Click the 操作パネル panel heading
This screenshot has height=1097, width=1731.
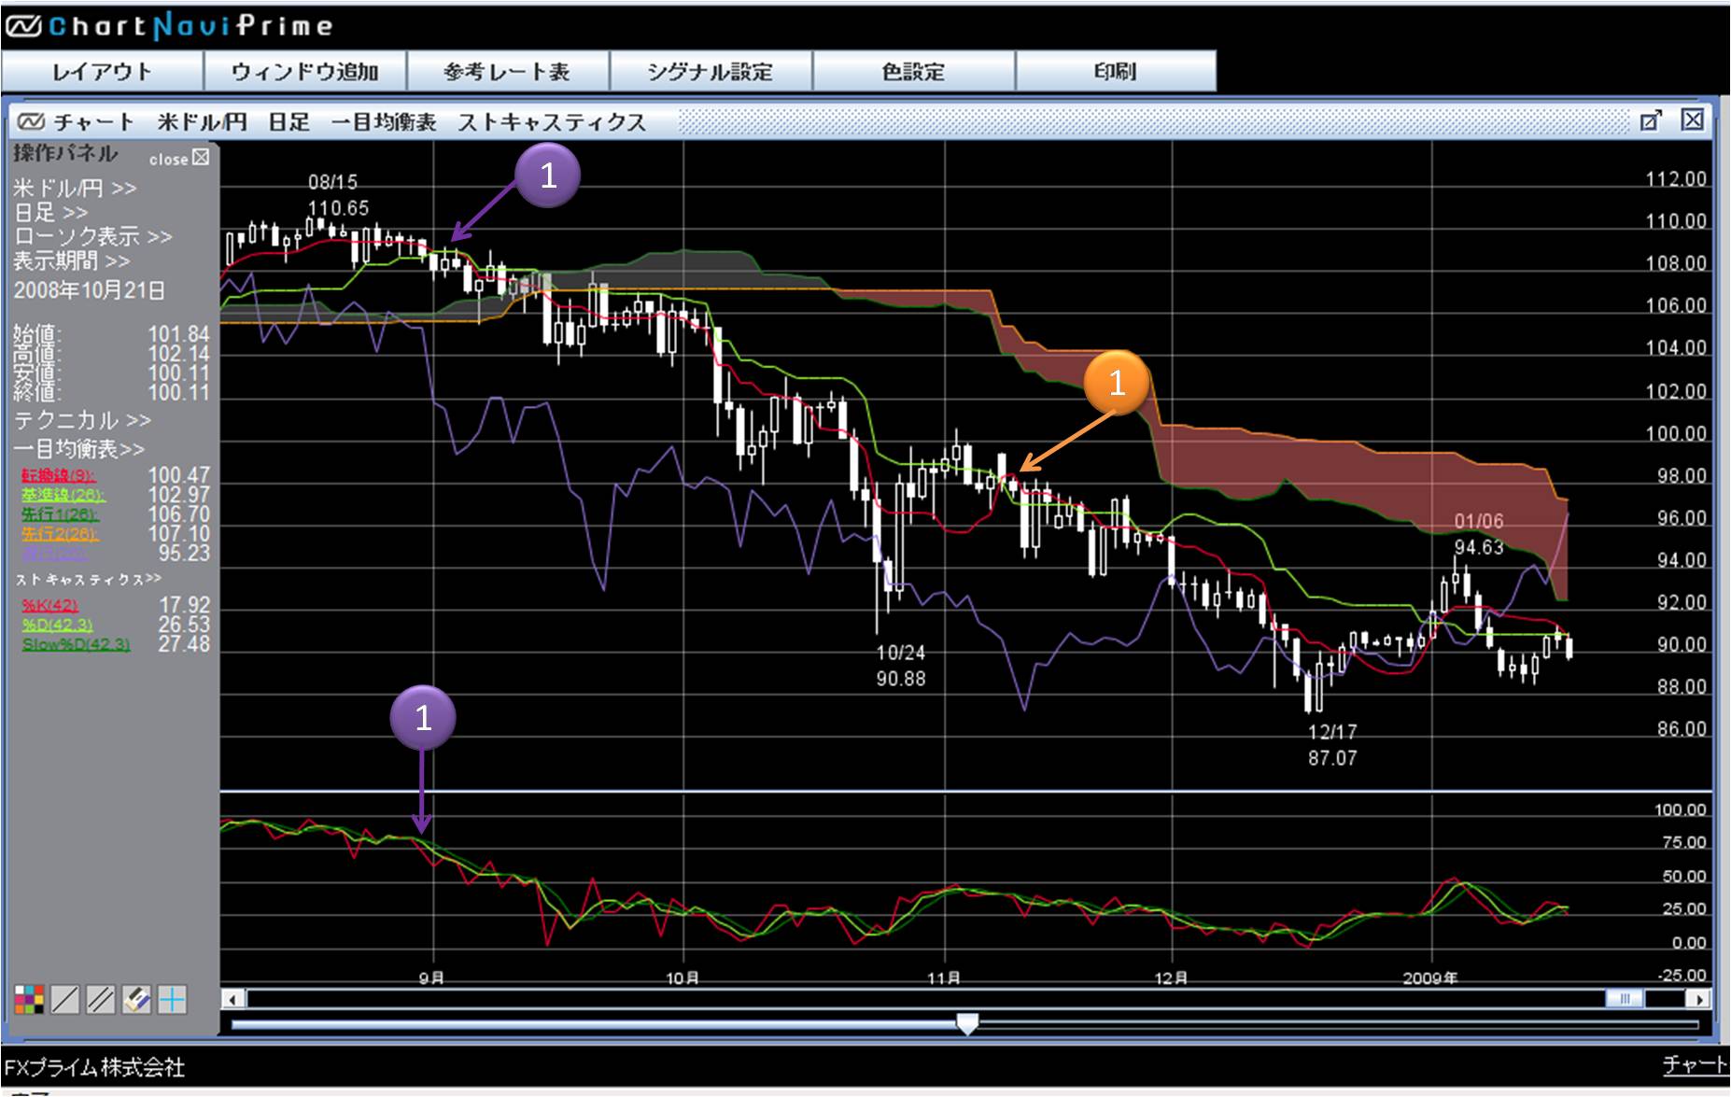click(x=65, y=154)
